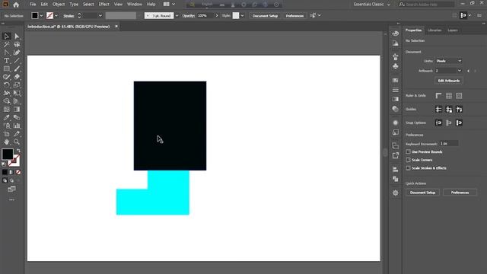Viewport: 487px width, 274px height.
Task: Open the Object menu
Action: pos(59,5)
